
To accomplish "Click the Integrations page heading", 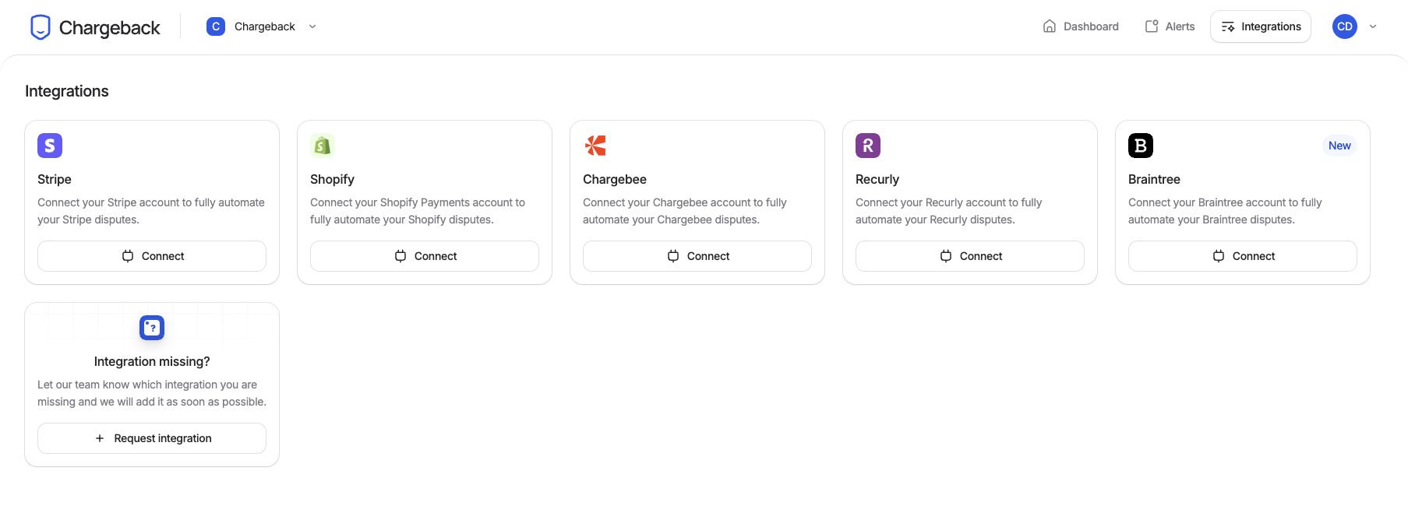I will (67, 91).
